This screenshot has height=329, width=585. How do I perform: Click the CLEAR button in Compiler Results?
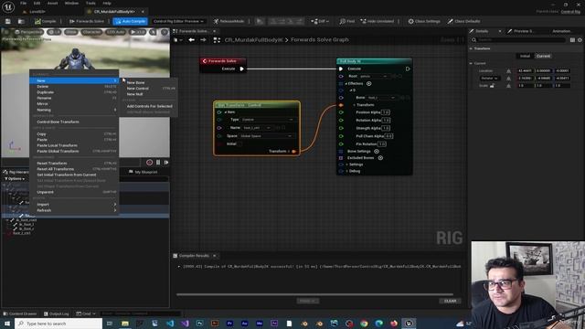coord(450,301)
